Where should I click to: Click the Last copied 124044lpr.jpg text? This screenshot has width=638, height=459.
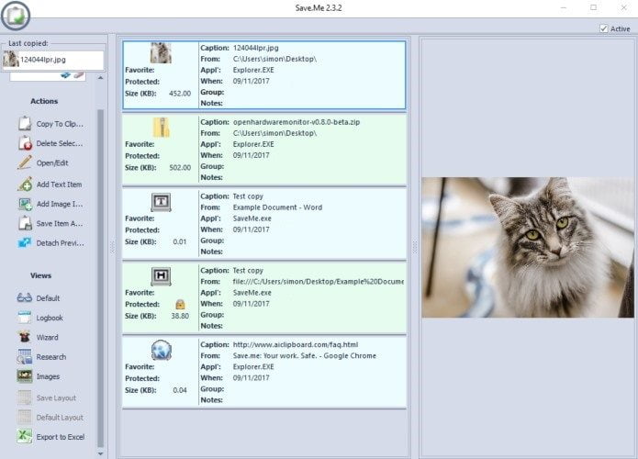(43, 60)
